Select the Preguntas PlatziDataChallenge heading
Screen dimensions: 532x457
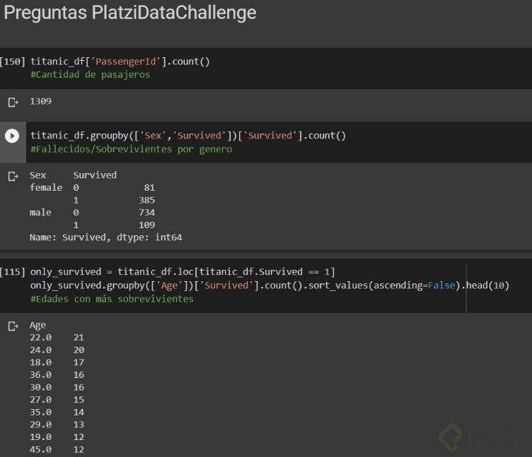(130, 13)
